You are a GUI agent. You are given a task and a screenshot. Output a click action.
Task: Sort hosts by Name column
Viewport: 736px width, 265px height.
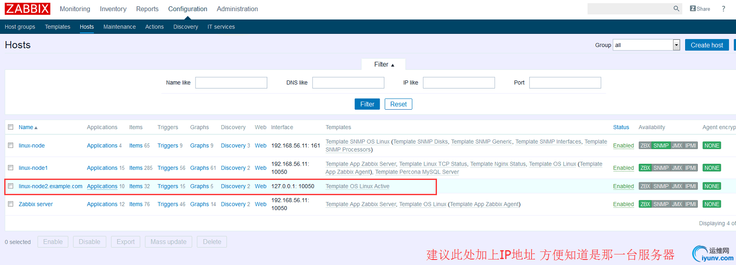(x=28, y=127)
